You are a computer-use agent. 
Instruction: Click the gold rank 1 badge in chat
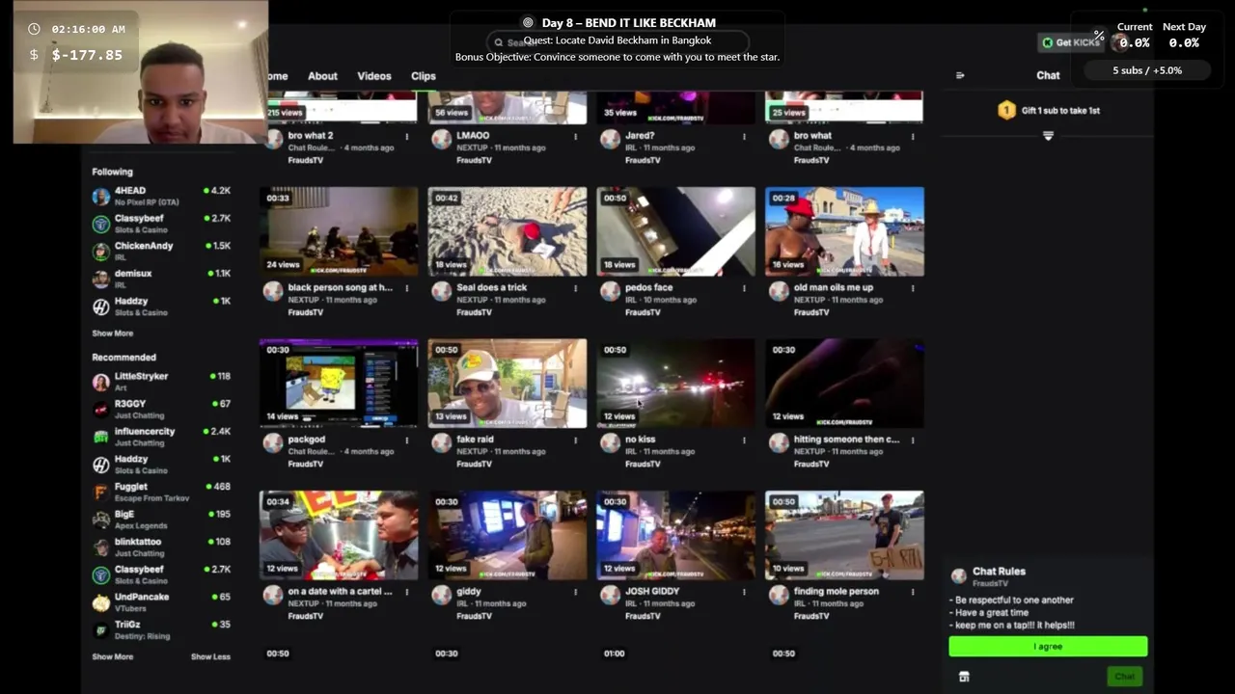[x=1006, y=110]
